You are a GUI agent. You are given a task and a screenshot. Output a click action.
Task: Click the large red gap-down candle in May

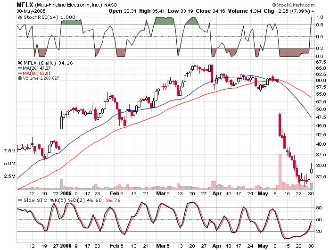pyautogui.click(x=280, y=125)
